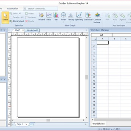Click vertical scrollbar up arrow in plot

coord(87,37)
